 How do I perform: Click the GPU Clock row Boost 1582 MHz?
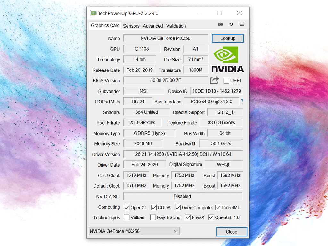(230, 175)
